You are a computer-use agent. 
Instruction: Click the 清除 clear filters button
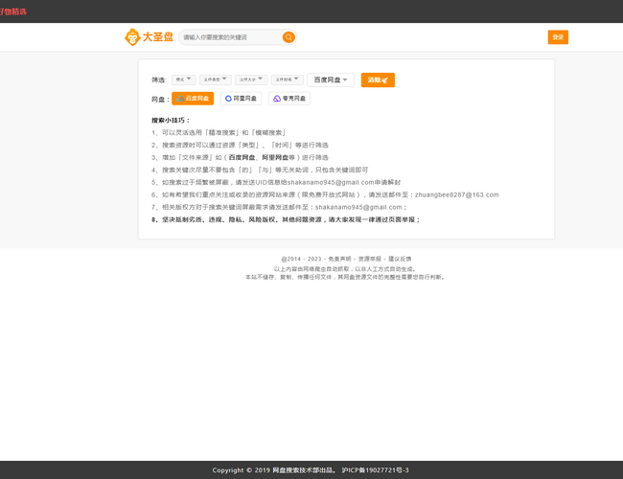[378, 80]
